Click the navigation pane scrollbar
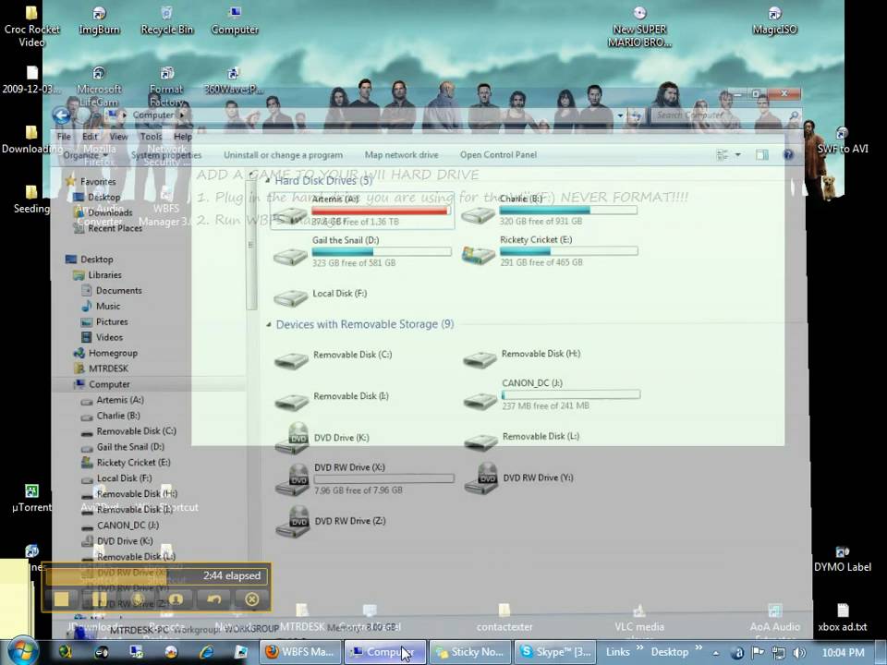 tap(251, 243)
